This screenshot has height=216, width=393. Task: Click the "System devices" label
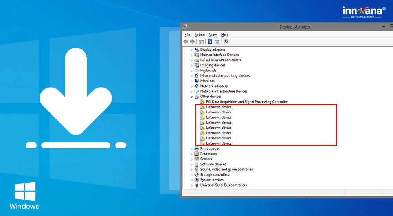[x=212, y=180]
